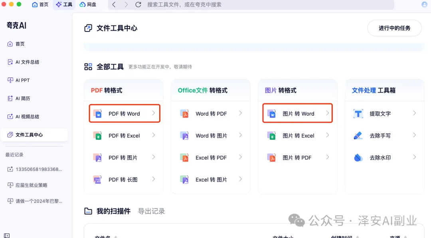Open recent record 133506581983368
This screenshot has height=238, width=431.
point(35,169)
